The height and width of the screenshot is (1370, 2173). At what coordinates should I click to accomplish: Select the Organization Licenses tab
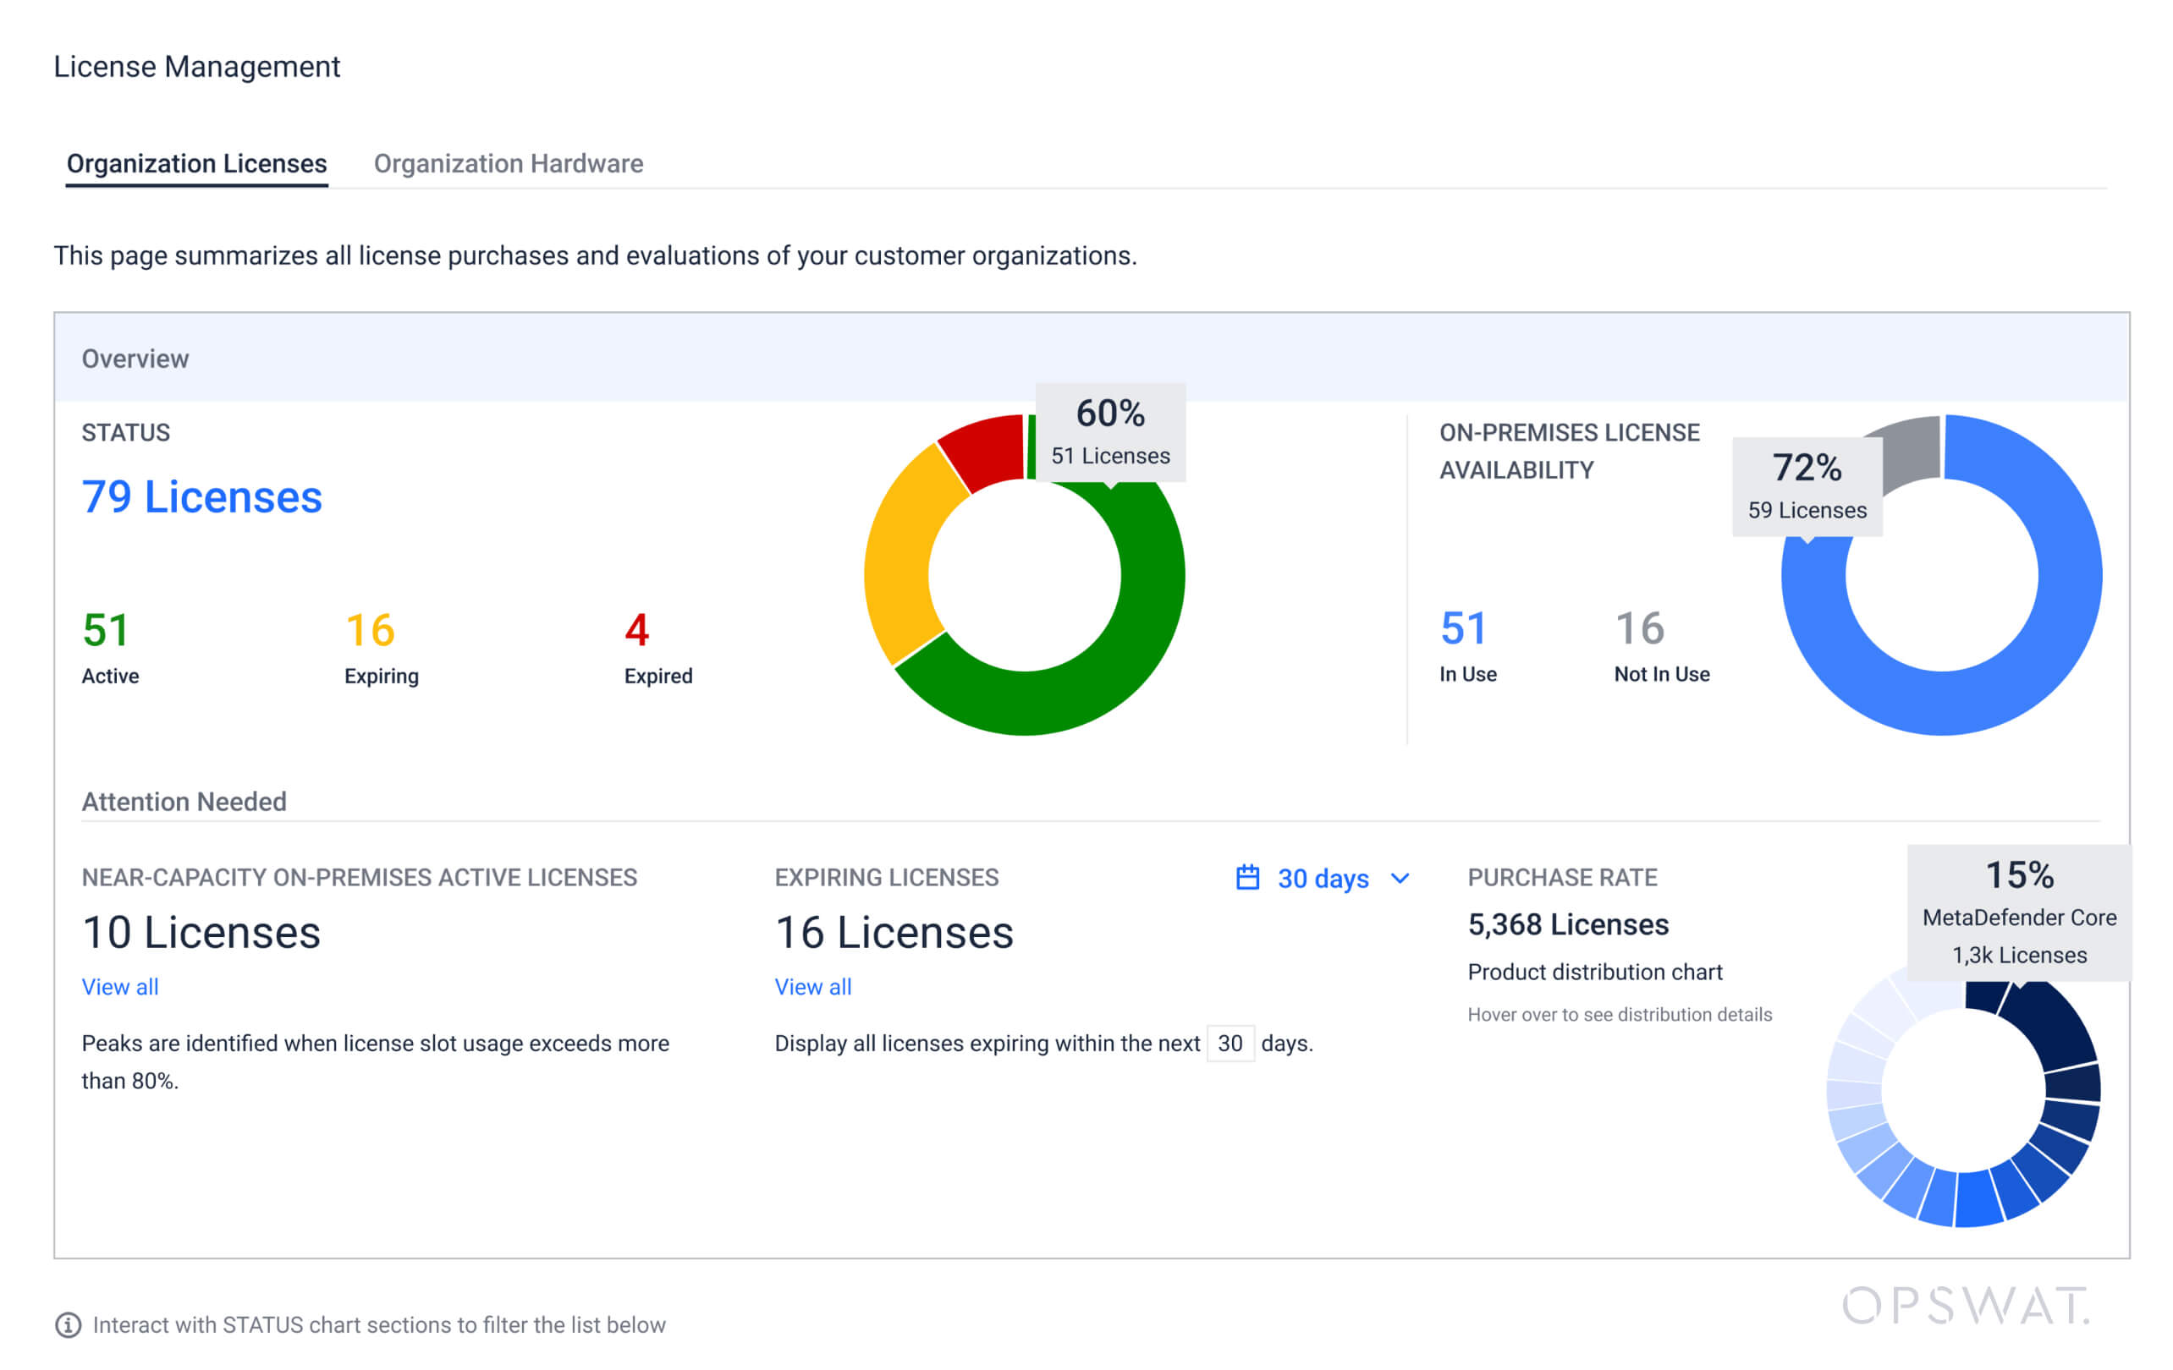click(196, 163)
